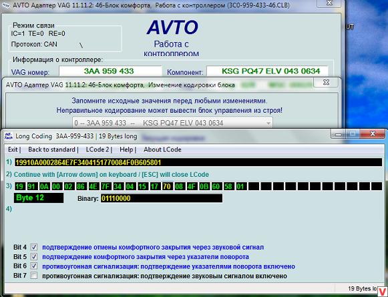The image size is (388, 297).
Task: Close the Long Coding window
Action: (x=373, y=133)
